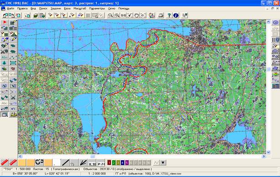Open the blue info icon
Image resolution: width=280 pixels, height=177 pixels.
176,15
